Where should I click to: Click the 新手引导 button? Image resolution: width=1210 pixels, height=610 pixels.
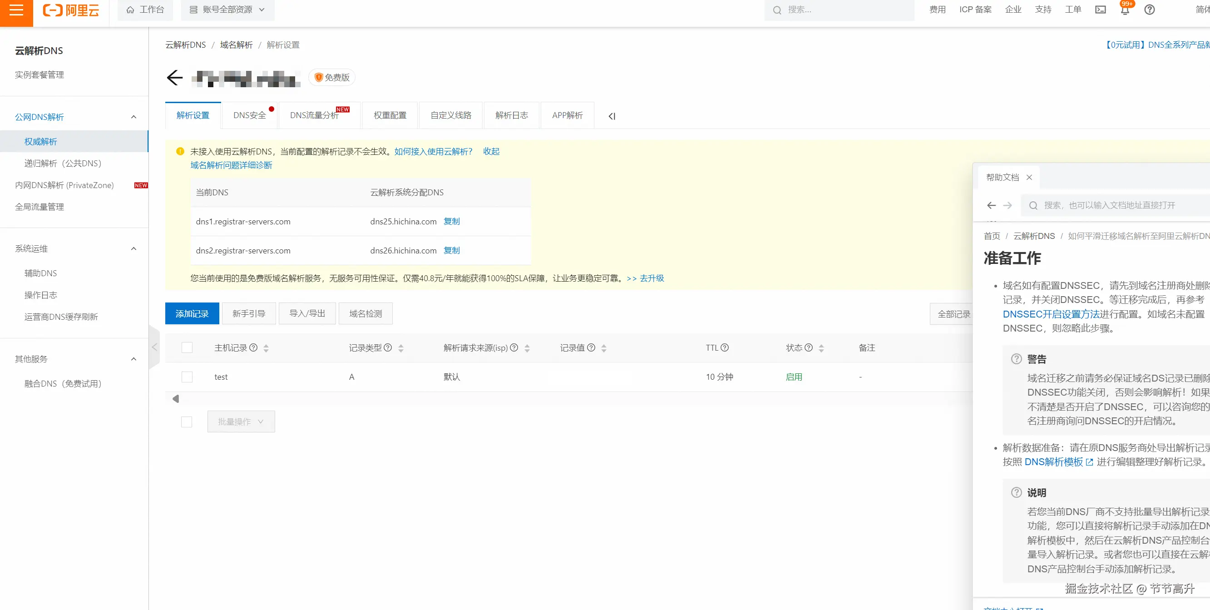tap(249, 313)
